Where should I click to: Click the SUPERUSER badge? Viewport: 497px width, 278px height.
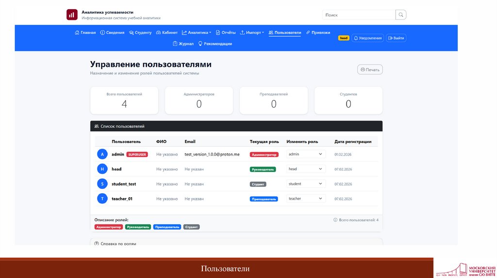pos(137,154)
